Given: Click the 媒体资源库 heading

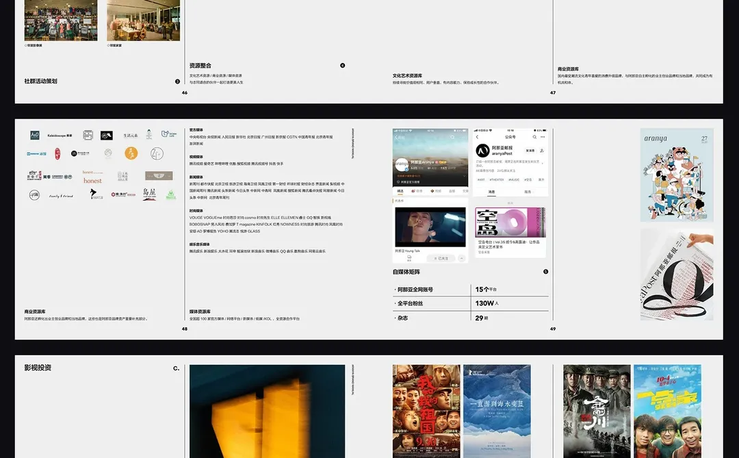Looking at the screenshot, I should (200, 311).
